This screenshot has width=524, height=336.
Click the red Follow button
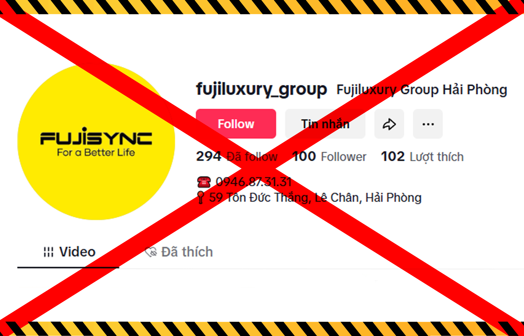[x=236, y=124]
